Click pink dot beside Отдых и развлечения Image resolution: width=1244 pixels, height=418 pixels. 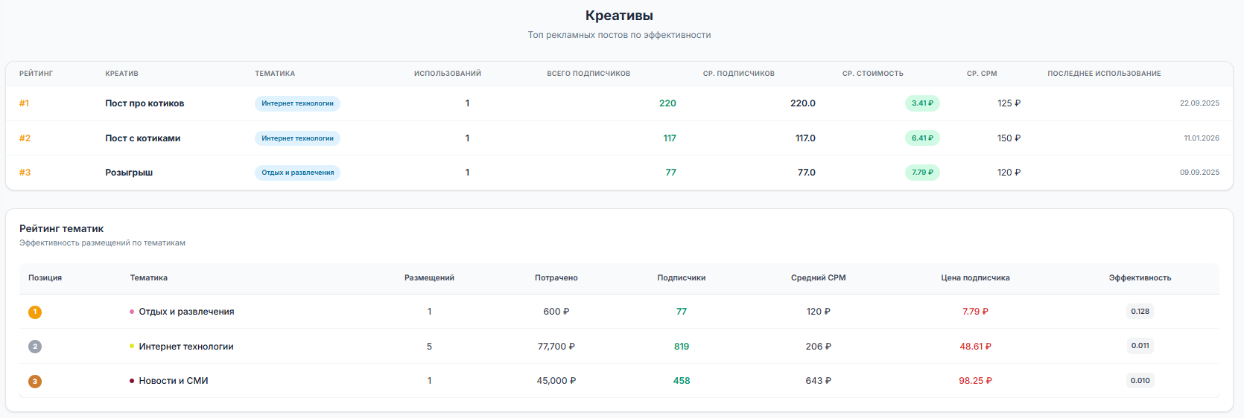132,312
